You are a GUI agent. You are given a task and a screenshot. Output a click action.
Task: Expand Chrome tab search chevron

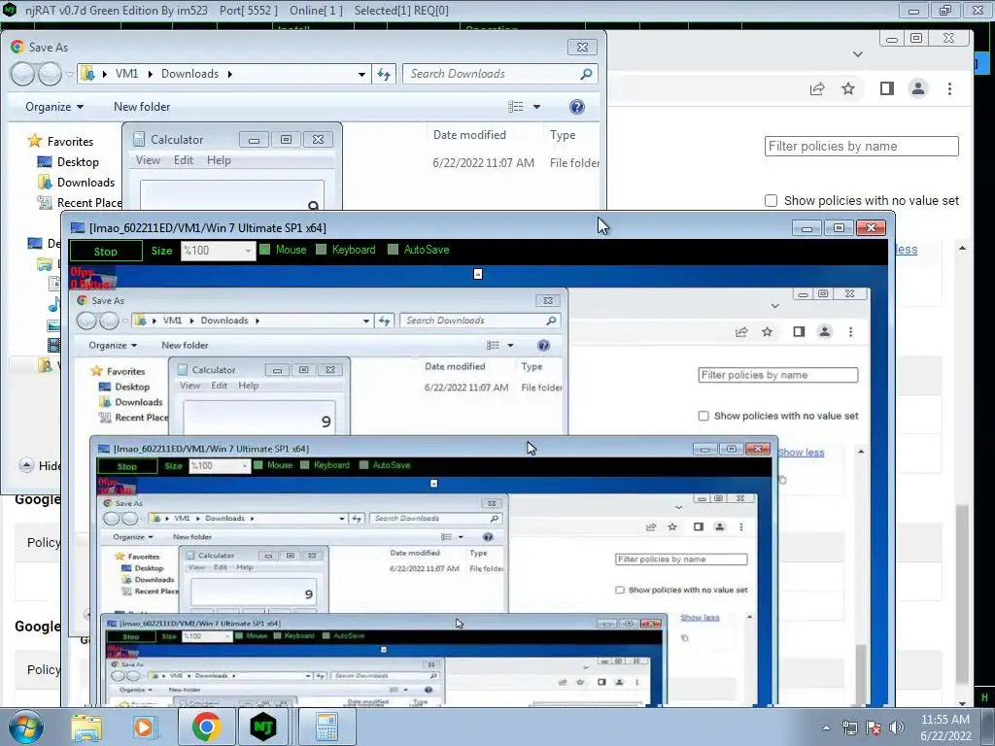pyautogui.click(x=858, y=54)
